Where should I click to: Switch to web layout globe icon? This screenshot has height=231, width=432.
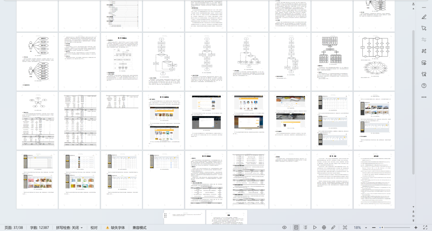[324, 228]
